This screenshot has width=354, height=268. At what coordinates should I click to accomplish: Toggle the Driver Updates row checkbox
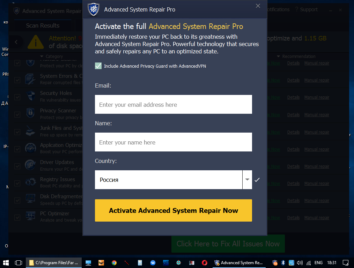[17, 166]
